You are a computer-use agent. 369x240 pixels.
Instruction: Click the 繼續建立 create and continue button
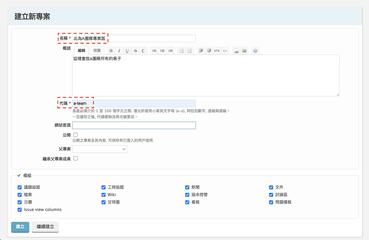45,227
